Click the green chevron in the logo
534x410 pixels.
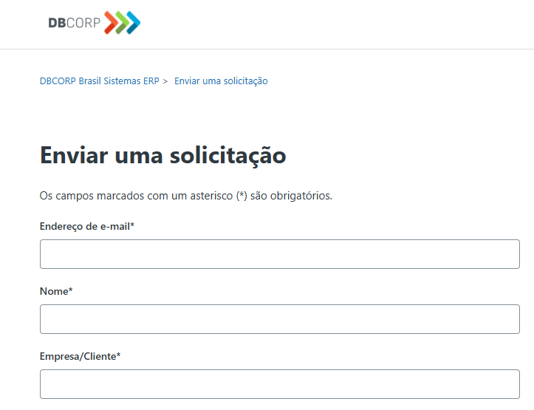123,23
